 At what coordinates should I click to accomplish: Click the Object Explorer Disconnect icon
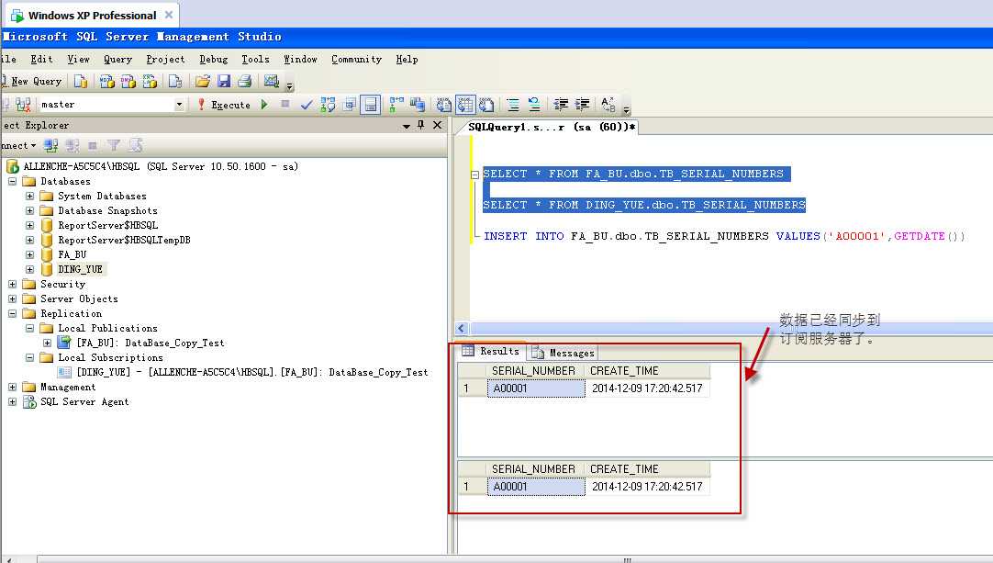(73, 146)
